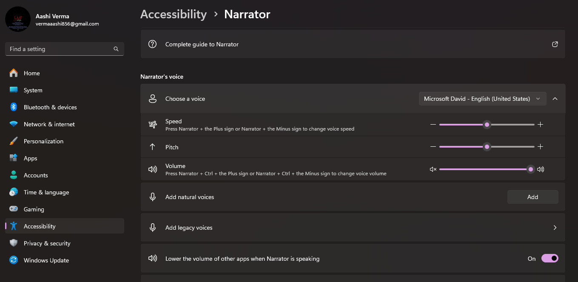Click the minus icon beside Pitch slider
The width and height of the screenshot is (578, 282).
click(433, 147)
